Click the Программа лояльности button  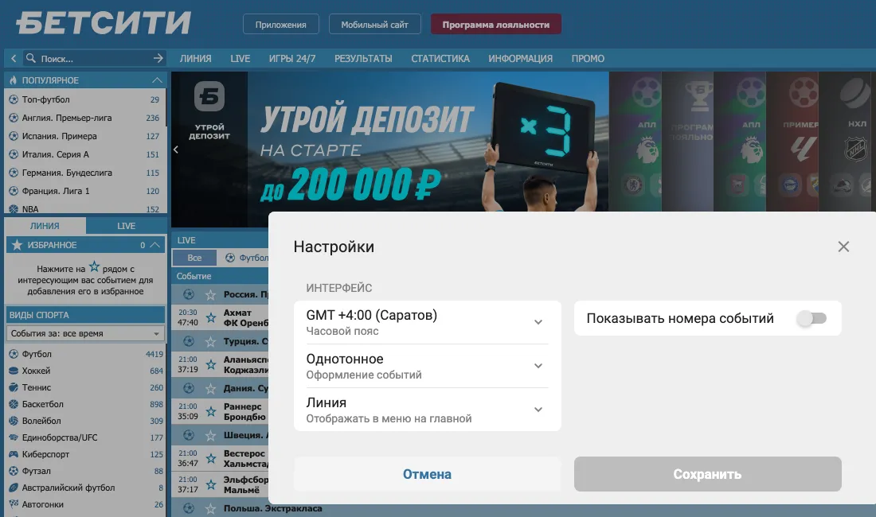(496, 25)
